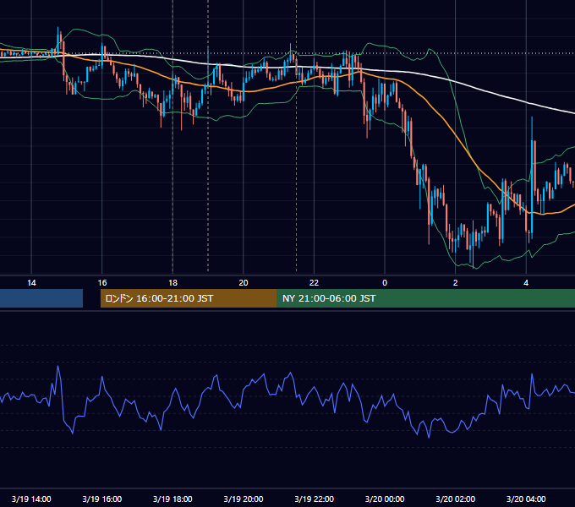Click the 3/20 04:00 time label
Screen dimensions: 575x507
click(526, 499)
